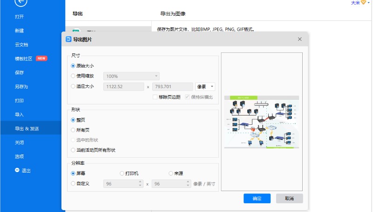This screenshot has width=373, height=212.
Task: Click the back arrow circle icon
Action: 20,2
